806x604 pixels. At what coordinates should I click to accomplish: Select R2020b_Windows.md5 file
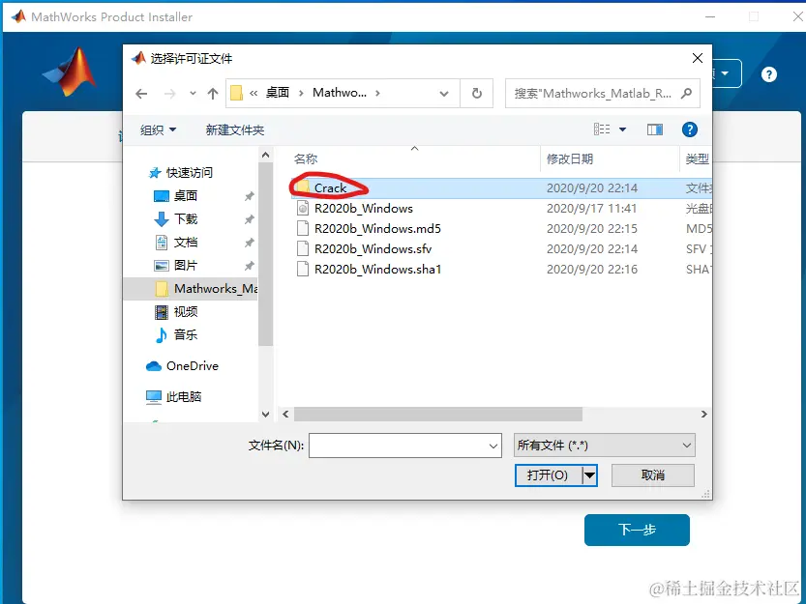(x=377, y=229)
